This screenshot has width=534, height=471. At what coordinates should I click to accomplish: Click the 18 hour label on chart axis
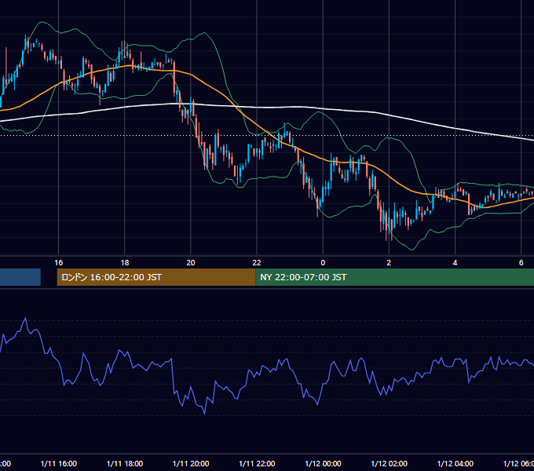[125, 263]
